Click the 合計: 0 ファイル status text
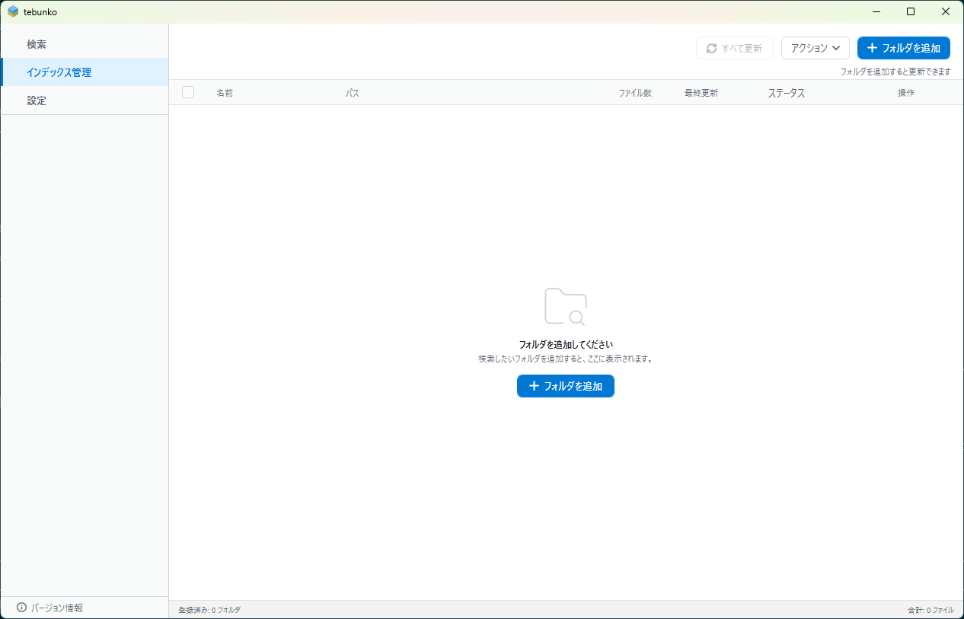The image size is (964, 619). pos(930,610)
